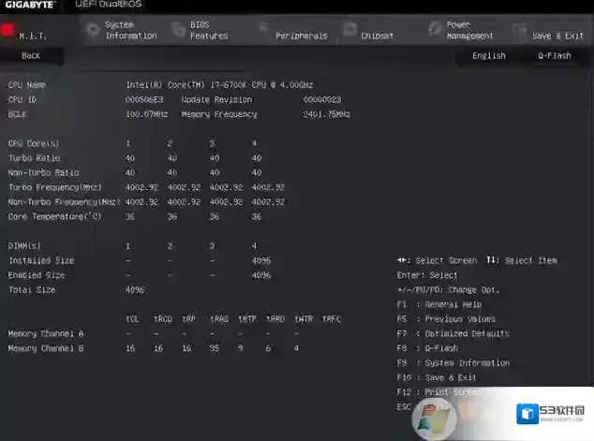This screenshot has width=594, height=441.
Task: Select the M.I.T. tab label
Action: point(33,36)
